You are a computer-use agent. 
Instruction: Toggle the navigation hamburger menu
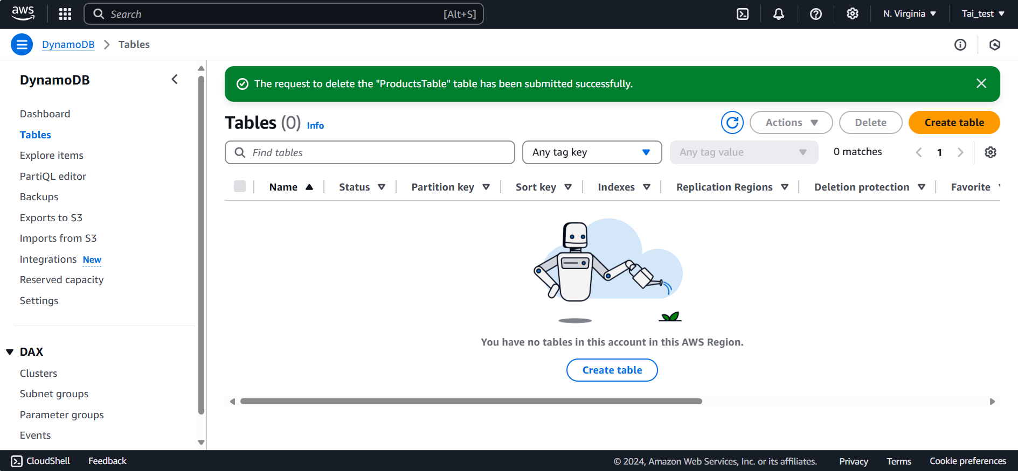tap(22, 45)
